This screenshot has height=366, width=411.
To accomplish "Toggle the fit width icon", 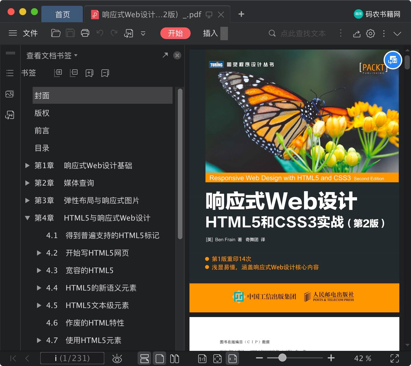I will [x=232, y=358].
